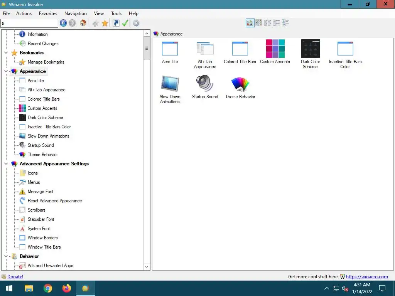
Task: Click the muted volume tray icon
Action: (345, 288)
